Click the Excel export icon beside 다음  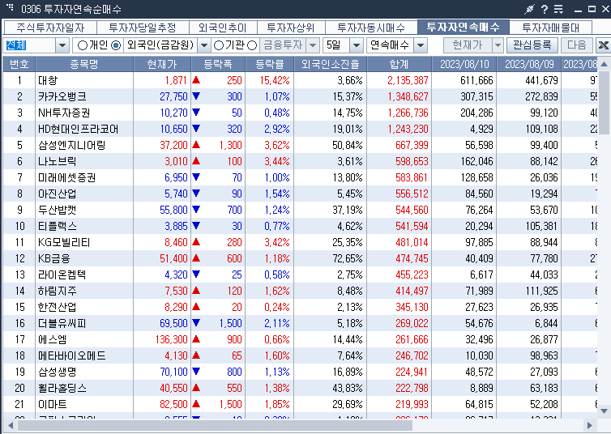603,45
